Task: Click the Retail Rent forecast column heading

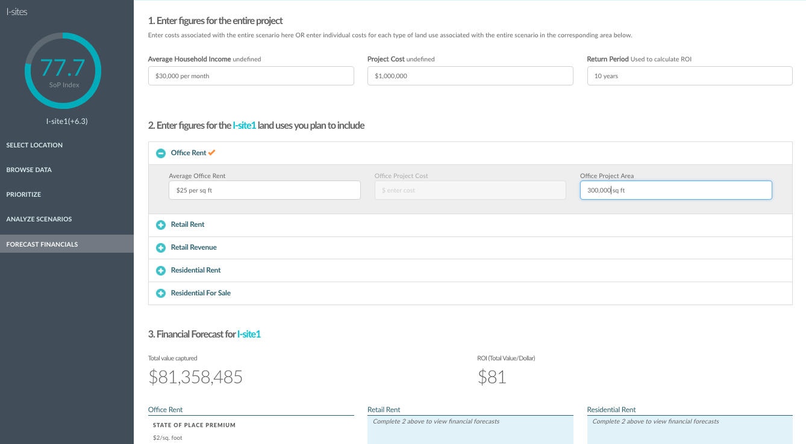Action: [x=384, y=410]
